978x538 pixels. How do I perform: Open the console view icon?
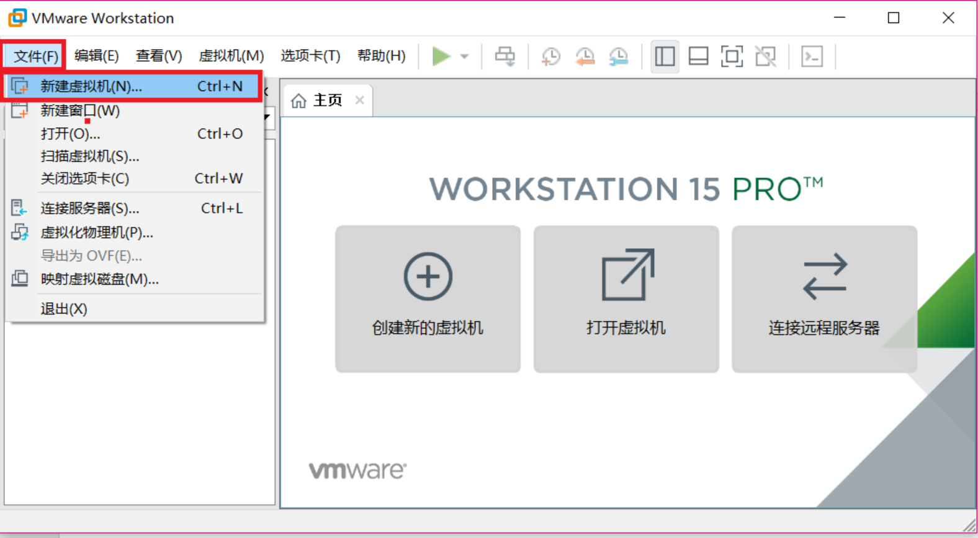(x=812, y=56)
